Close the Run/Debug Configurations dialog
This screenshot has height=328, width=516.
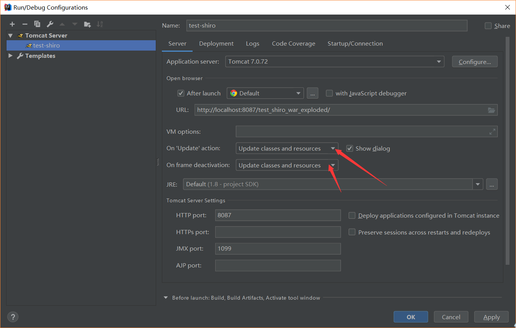point(507,7)
